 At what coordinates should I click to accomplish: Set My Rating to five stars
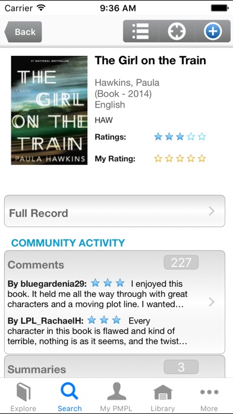click(201, 158)
